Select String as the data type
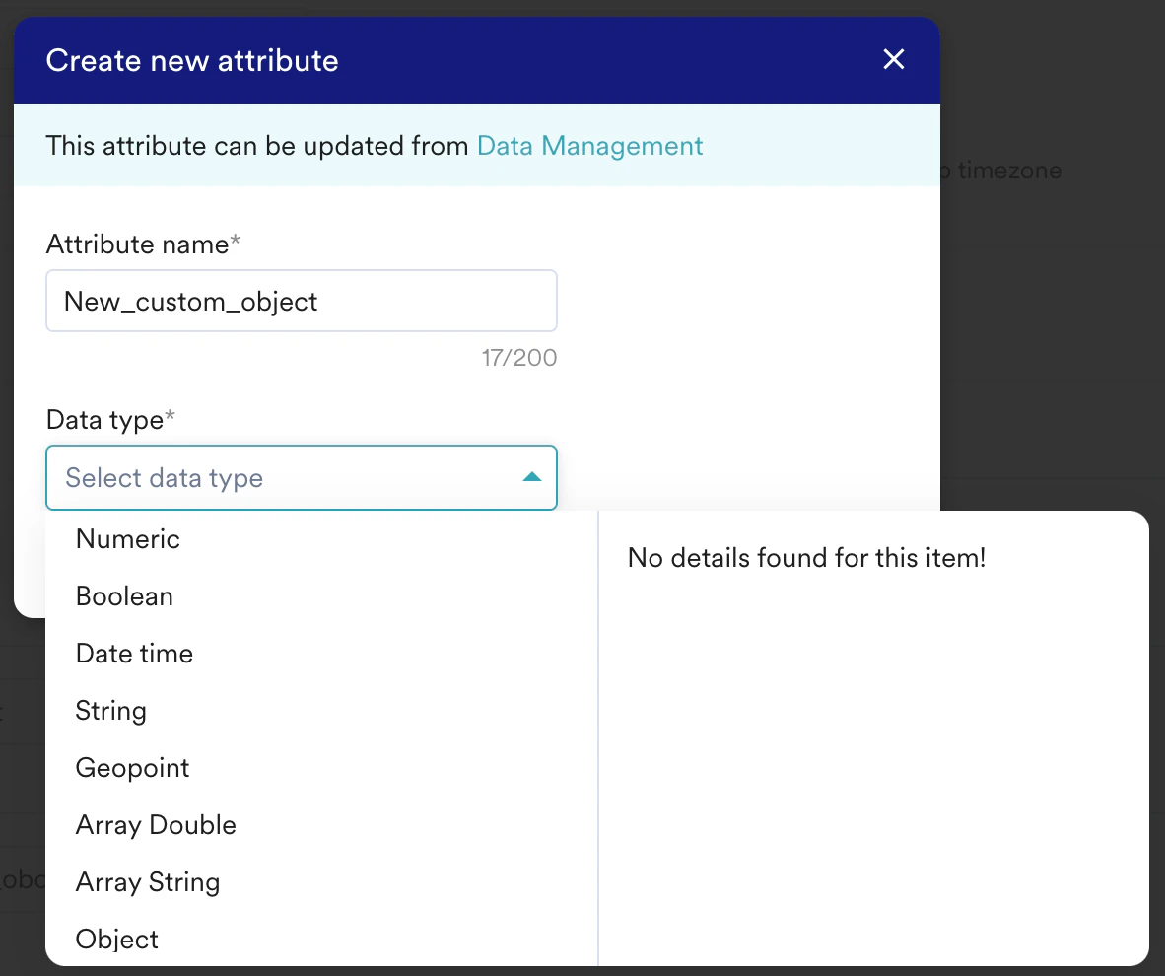This screenshot has height=976, width=1165. tap(110, 710)
